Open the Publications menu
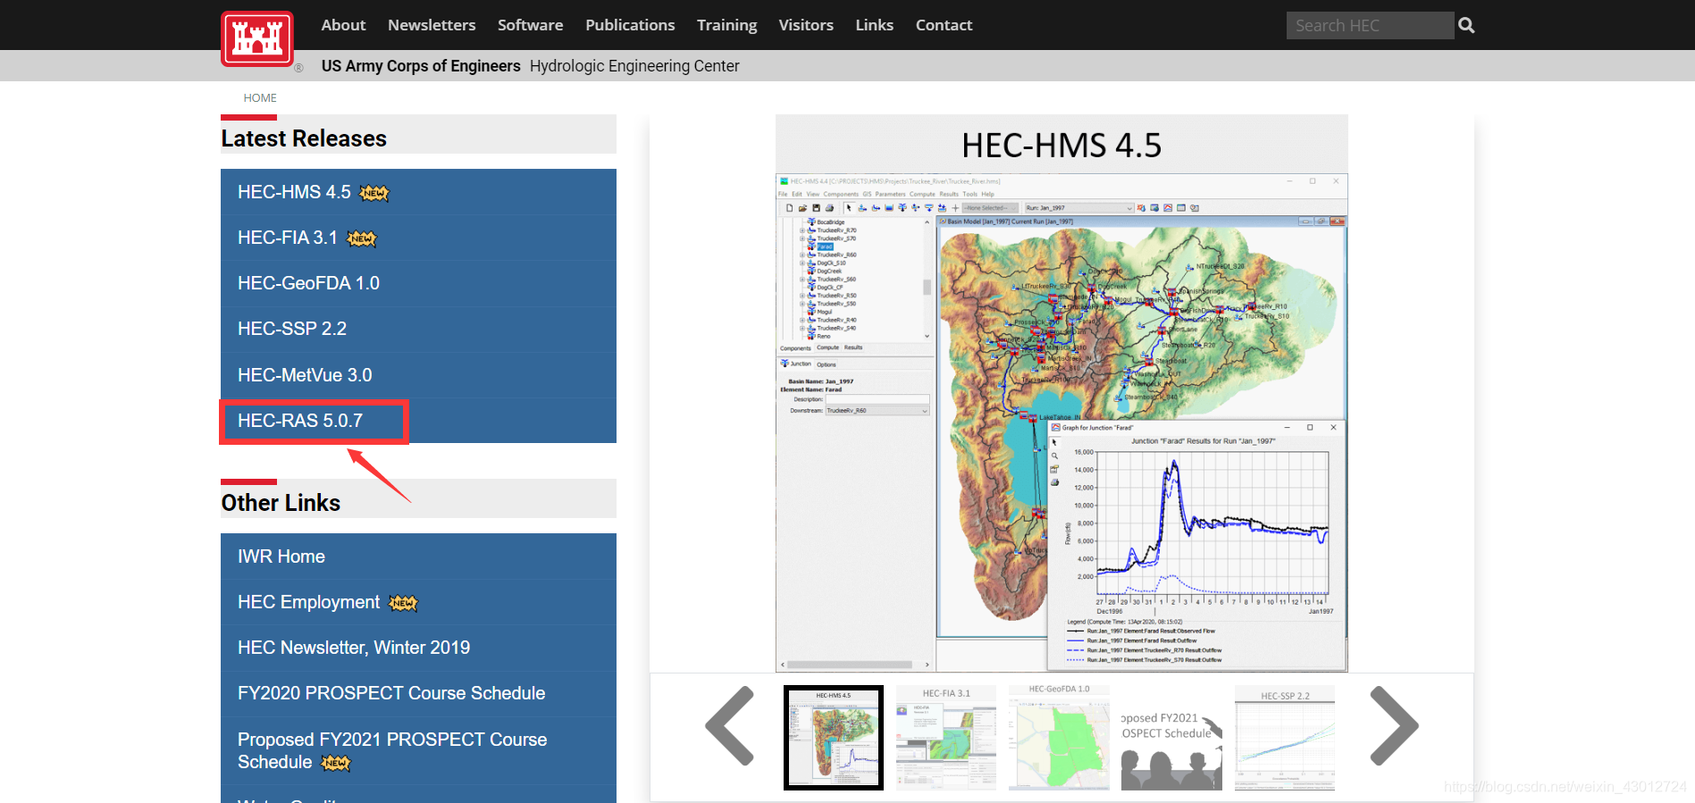 [x=630, y=25]
